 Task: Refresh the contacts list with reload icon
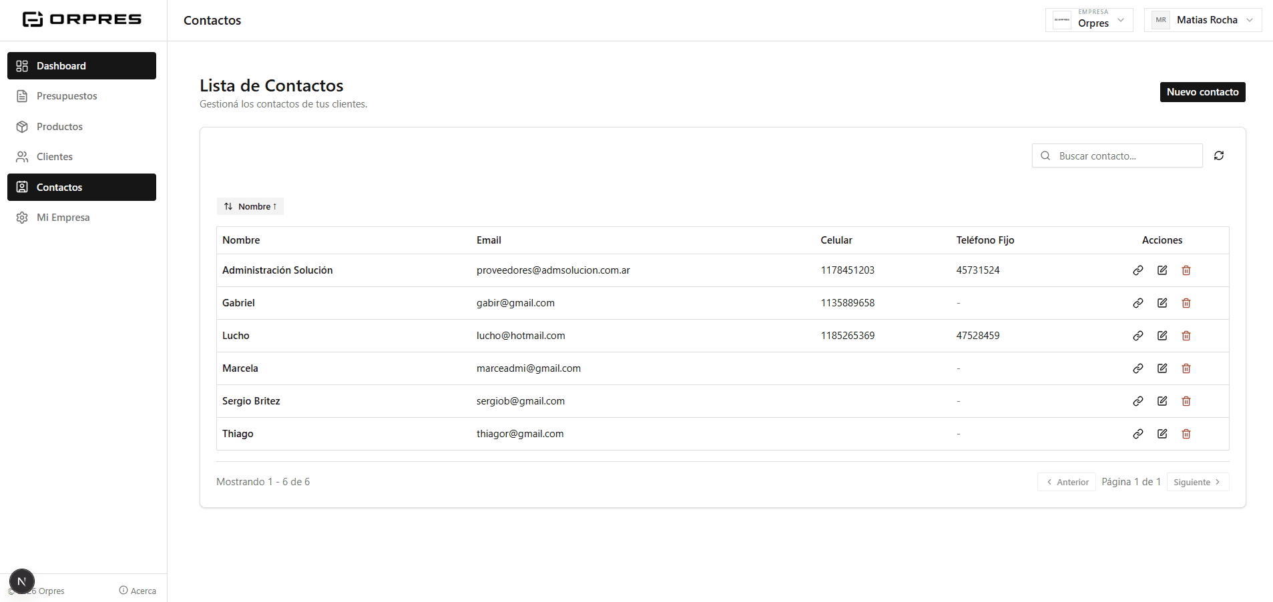(1218, 156)
